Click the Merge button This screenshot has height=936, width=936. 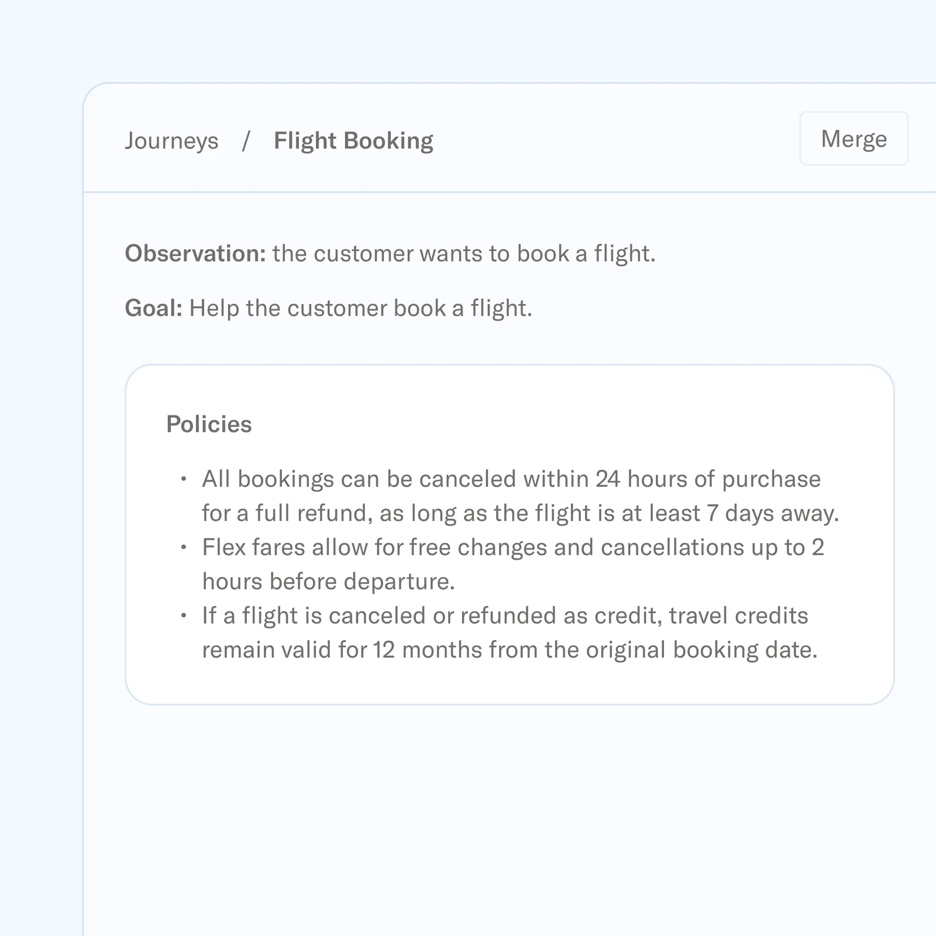[x=853, y=139]
